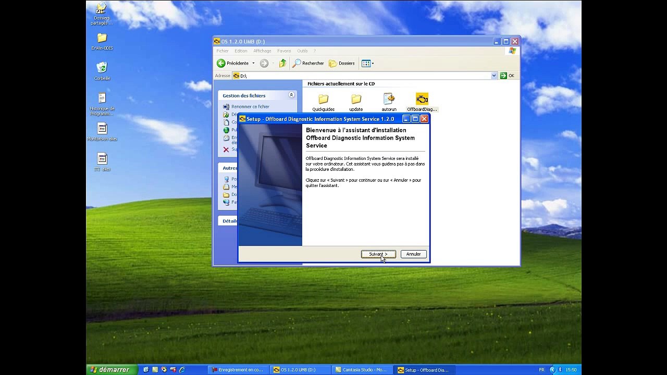
Task: Click Suivant to continue the installation
Action: [378, 254]
